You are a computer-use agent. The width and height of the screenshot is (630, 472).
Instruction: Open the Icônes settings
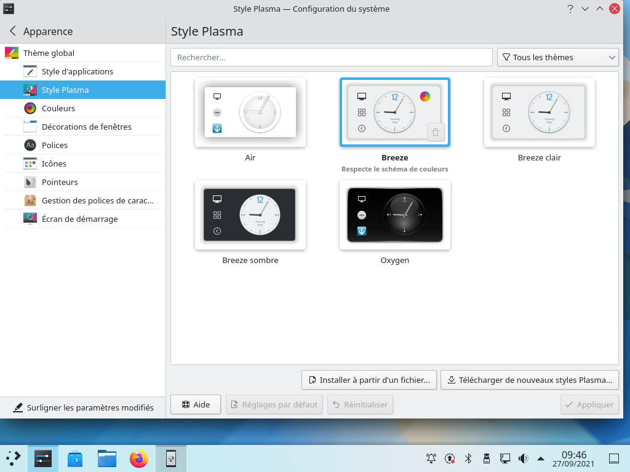pyautogui.click(x=82, y=163)
